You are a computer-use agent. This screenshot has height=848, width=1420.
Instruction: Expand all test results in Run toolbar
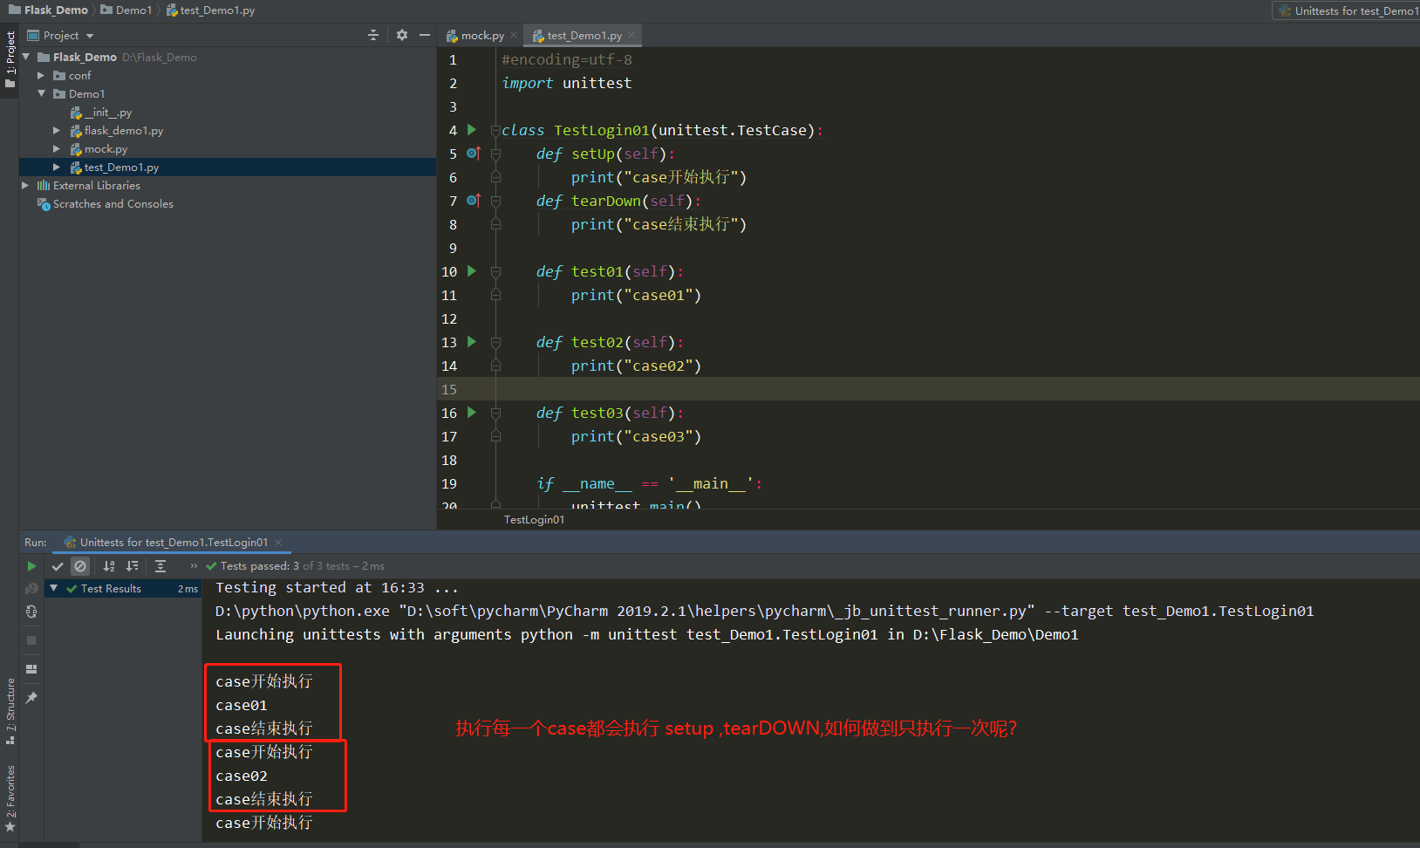pyautogui.click(x=160, y=566)
